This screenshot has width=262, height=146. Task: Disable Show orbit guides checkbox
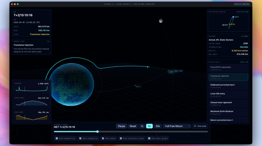click(x=149, y=138)
